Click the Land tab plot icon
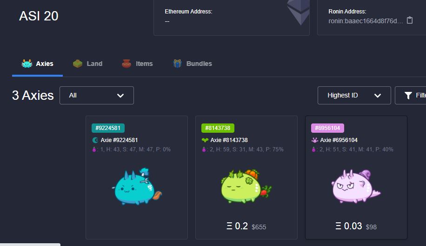 point(78,64)
